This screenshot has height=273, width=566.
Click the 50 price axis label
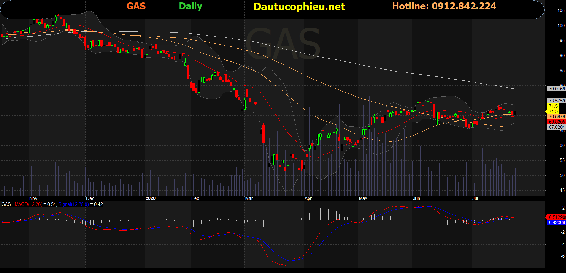click(562, 175)
